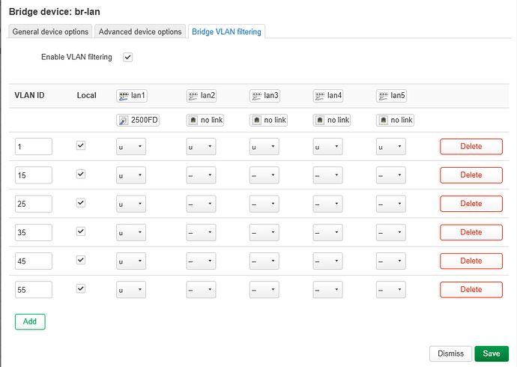Image resolution: width=517 pixels, height=367 pixels.
Task: Click the lan1 port icon header
Action: click(133, 96)
